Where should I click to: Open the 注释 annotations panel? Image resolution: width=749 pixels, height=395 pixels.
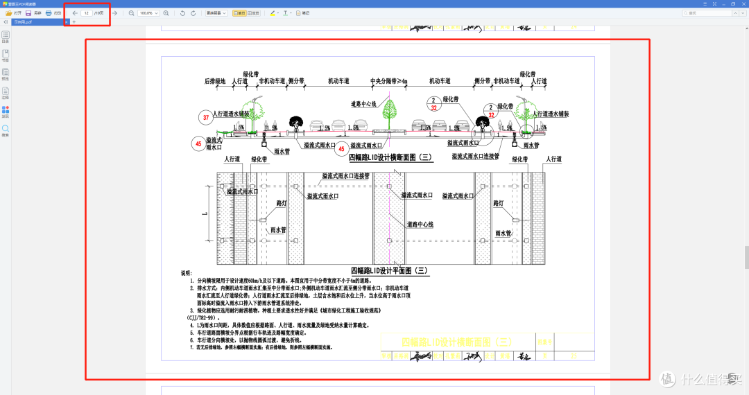tap(6, 93)
